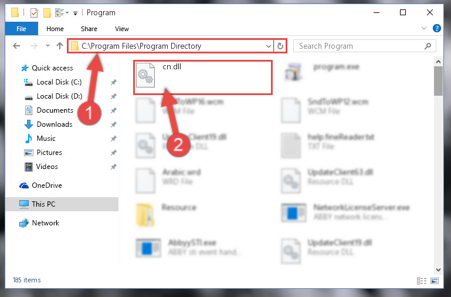This screenshot has width=451, height=297.
Task: Refresh the current folder view
Action: coord(280,46)
